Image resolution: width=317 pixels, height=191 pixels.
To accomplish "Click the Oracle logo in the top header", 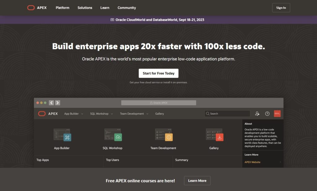I will 31,8.
